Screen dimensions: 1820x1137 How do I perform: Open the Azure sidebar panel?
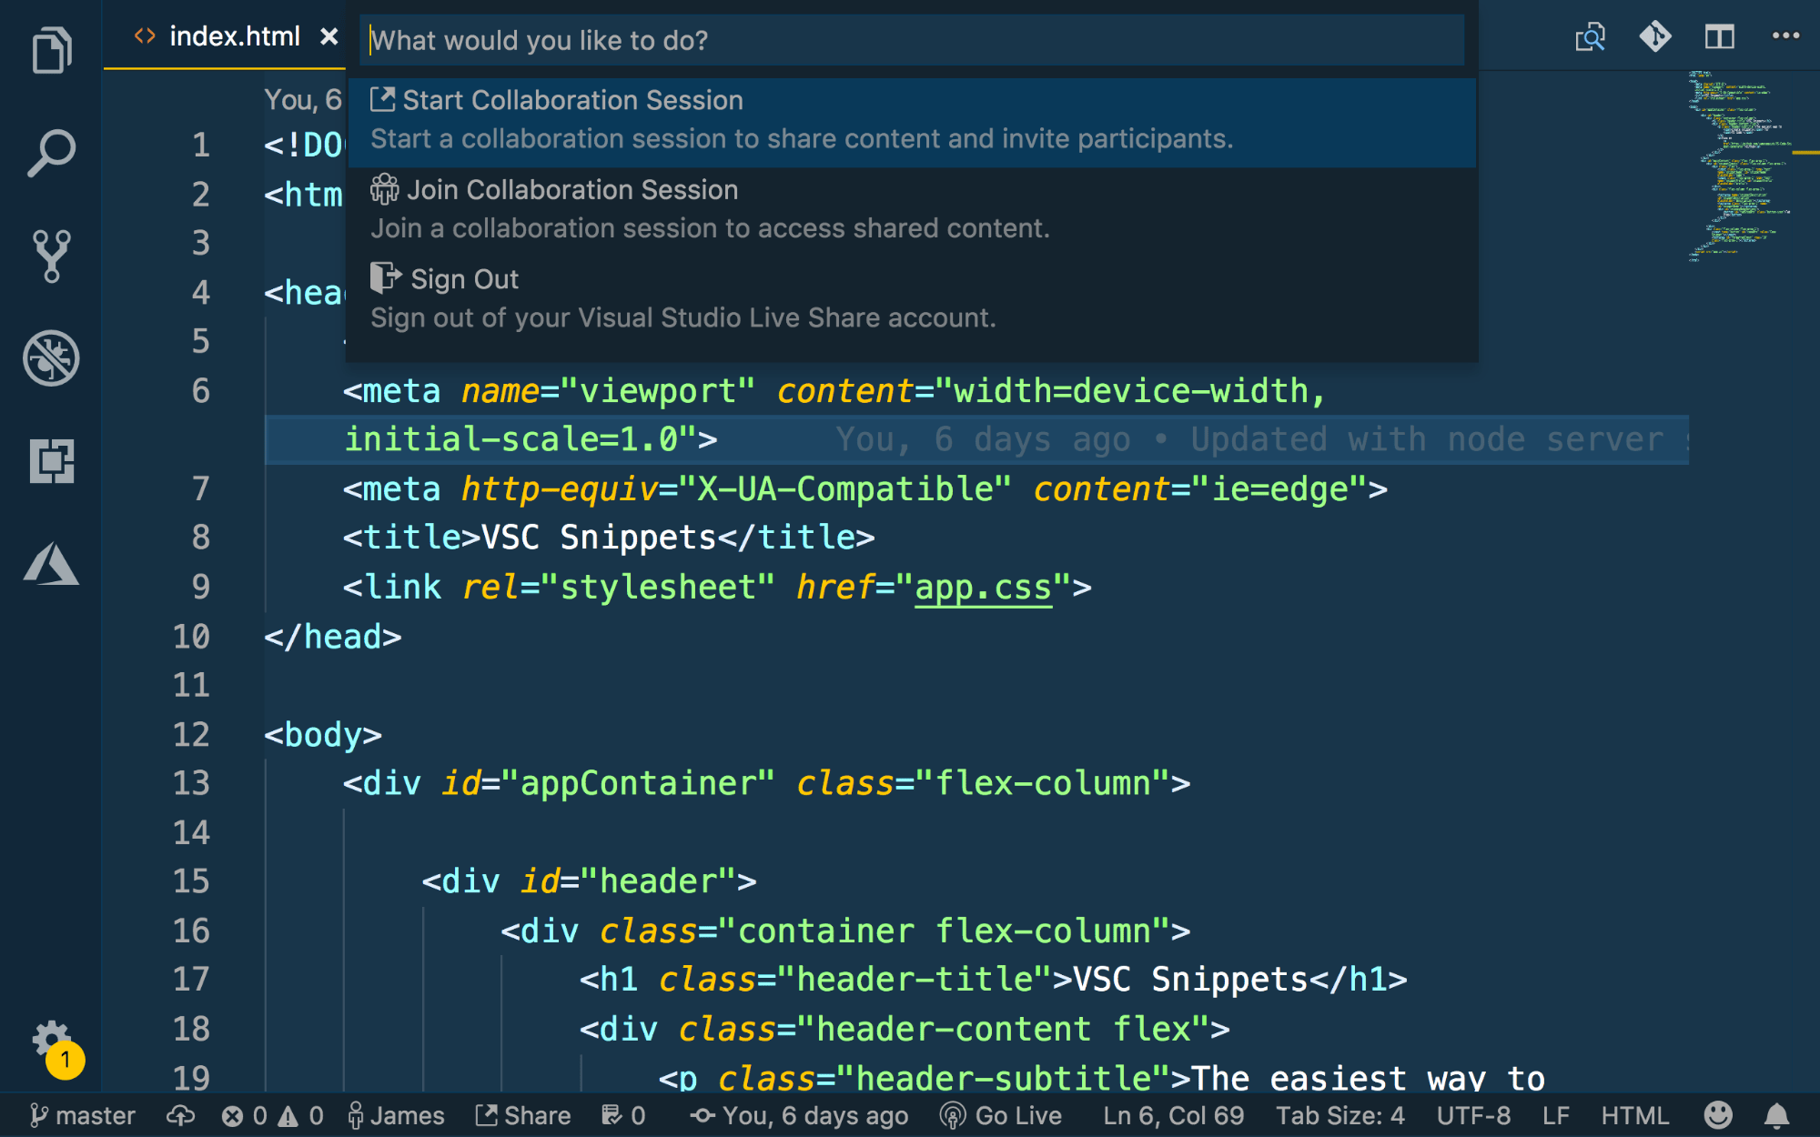point(51,564)
